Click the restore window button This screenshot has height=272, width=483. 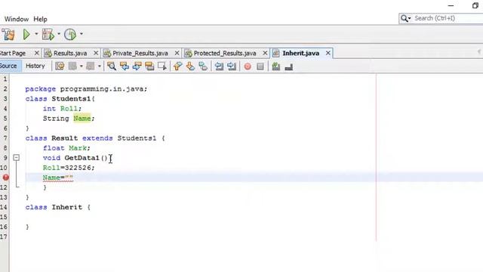pyautogui.click(x=475, y=5)
